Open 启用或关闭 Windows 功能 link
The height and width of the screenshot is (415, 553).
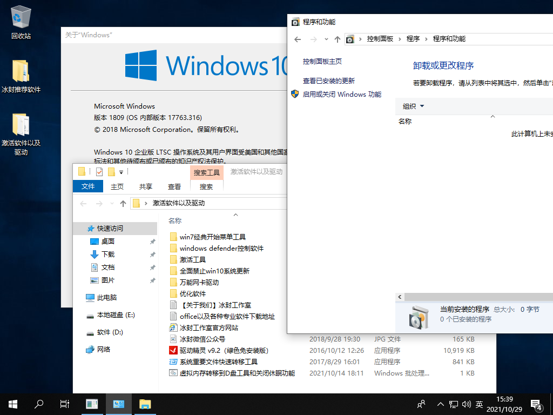(x=342, y=94)
